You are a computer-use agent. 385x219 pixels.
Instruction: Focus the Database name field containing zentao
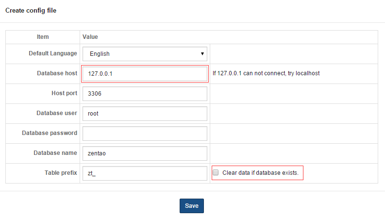[145, 153]
